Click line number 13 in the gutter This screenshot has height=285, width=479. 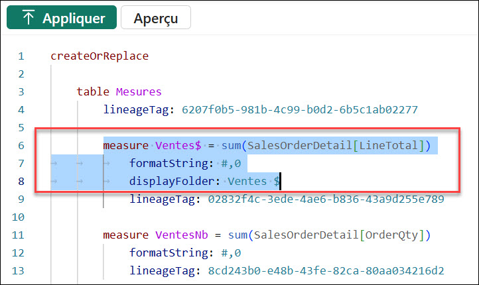tap(21, 270)
